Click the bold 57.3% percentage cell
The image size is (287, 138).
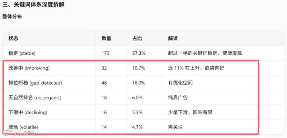[x=139, y=53]
